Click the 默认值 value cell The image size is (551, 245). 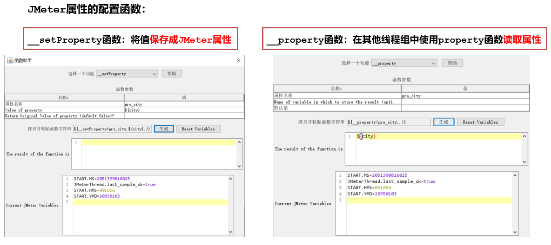point(465,108)
